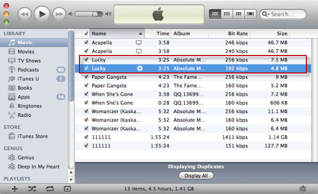Click the sidebar scroll down arrow
Image resolution: width=318 pixels, height=194 pixels.
(71, 179)
